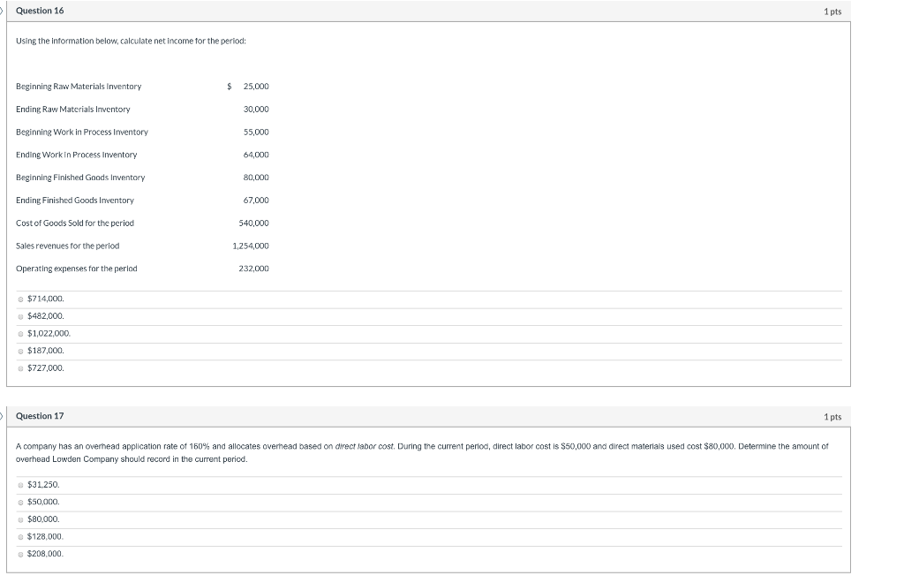Click the 'calculate net income' instruction text
Image resolution: width=904 pixels, height=583 pixels.
[x=131, y=41]
